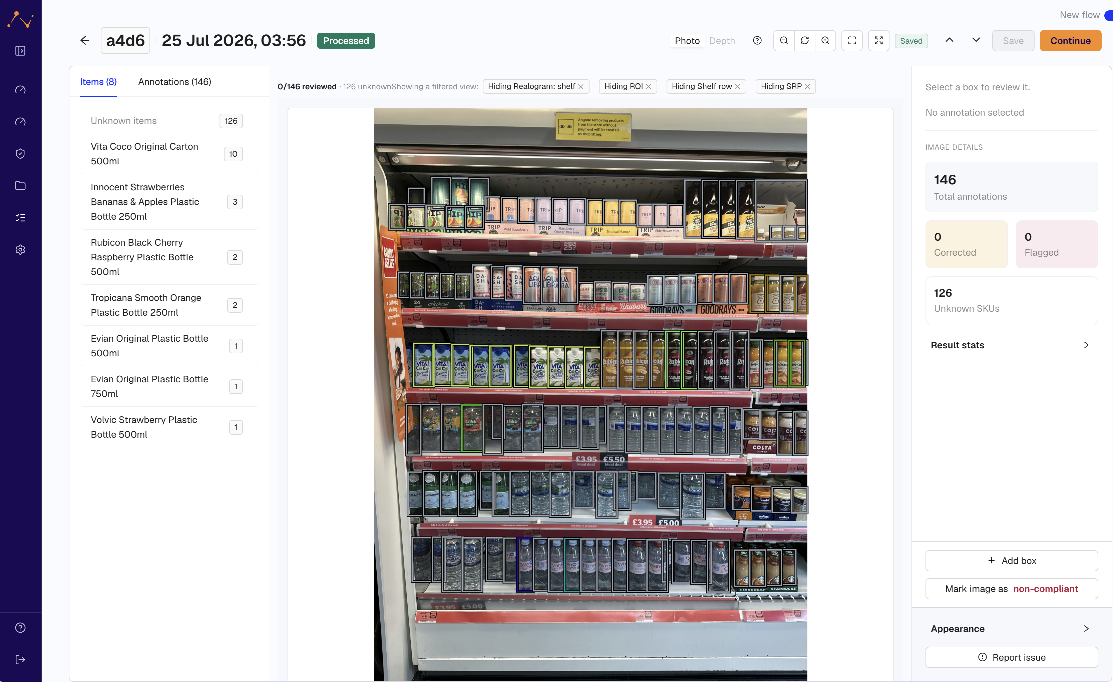Zoom out of the image
The image size is (1113, 682).
(x=784, y=41)
